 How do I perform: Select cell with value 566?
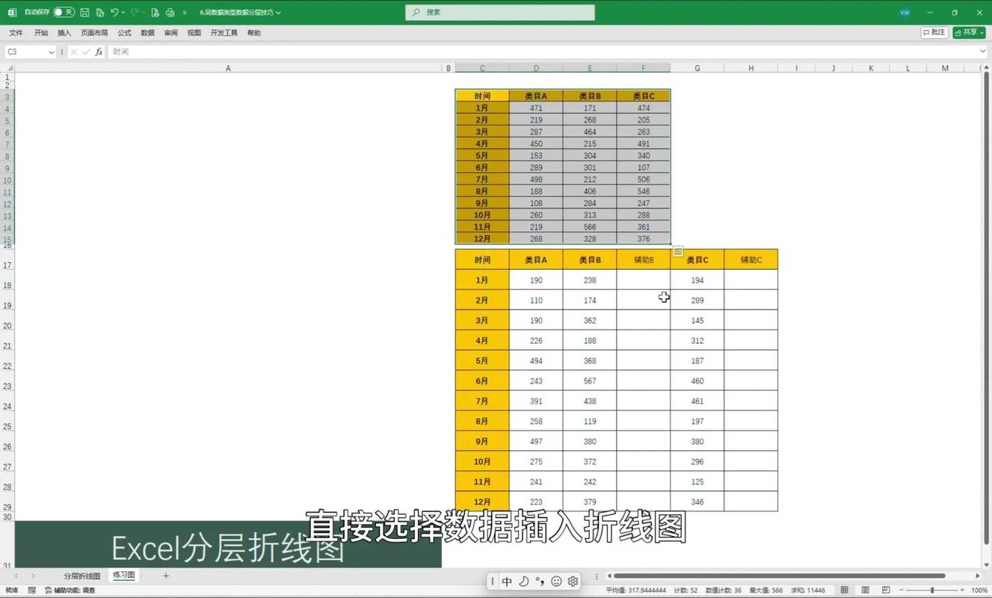pos(590,227)
